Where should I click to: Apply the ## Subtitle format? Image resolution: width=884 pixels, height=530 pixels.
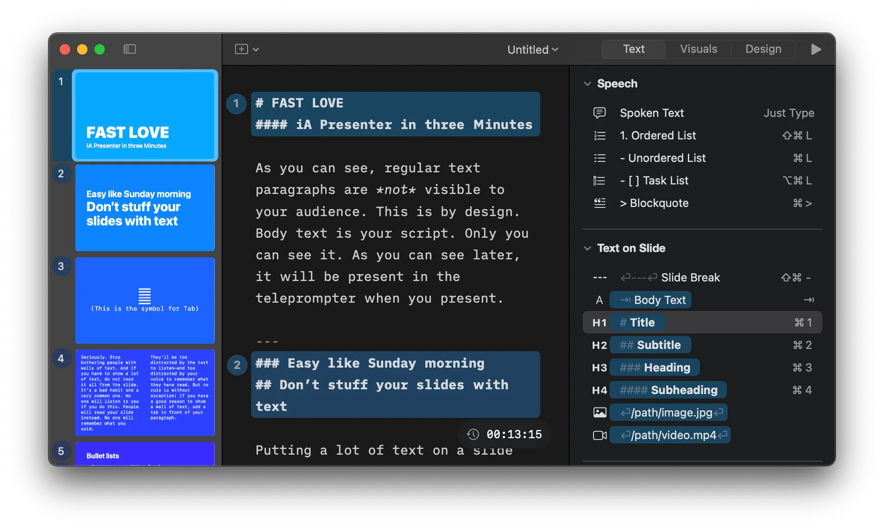tap(650, 345)
